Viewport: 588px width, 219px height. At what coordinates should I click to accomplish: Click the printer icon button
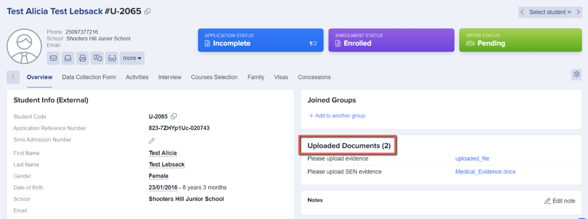[x=82, y=58]
